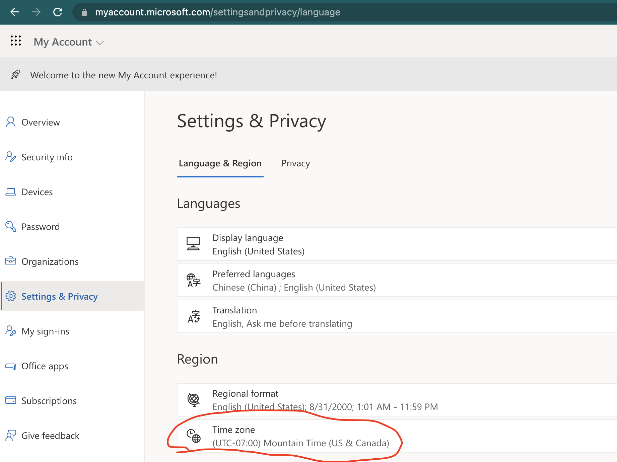Reload the page with refresh icon

tap(58, 12)
